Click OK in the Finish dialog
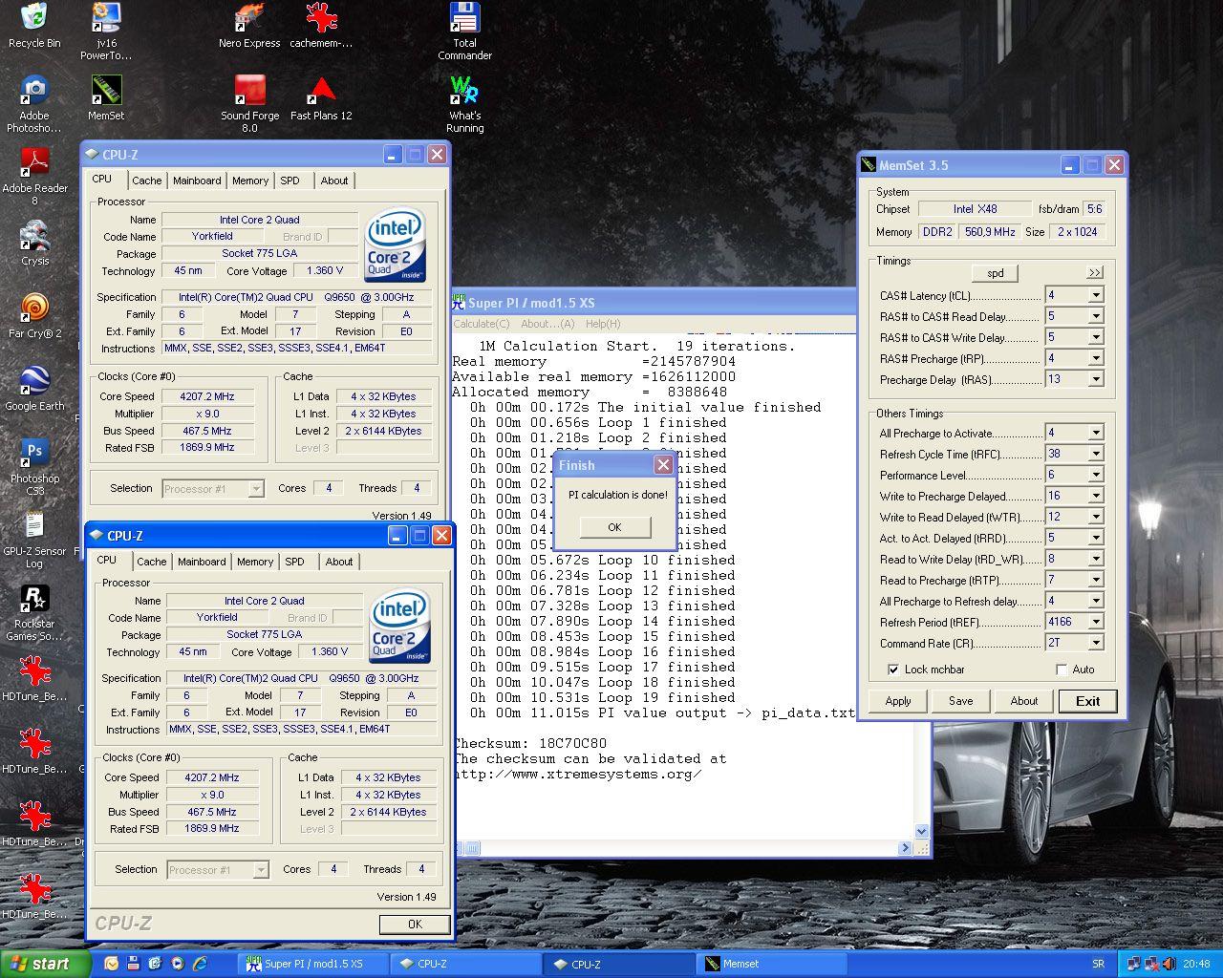 coord(614,527)
